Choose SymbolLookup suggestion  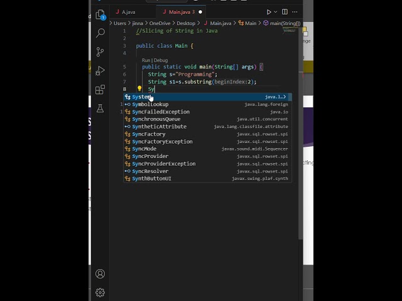[207, 104]
